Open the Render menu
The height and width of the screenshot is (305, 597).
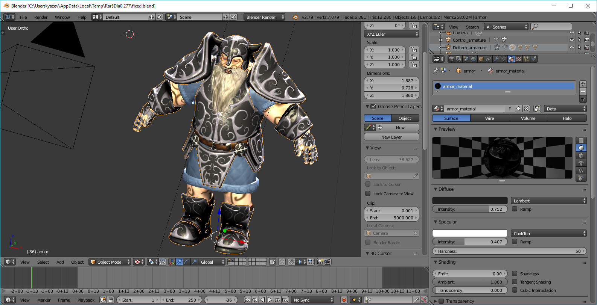[41, 17]
